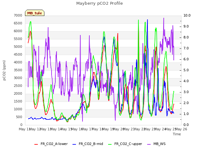This screenshot has width=200, height=150.
Task: Click the 4000 tick on left axis
Action: 18,62
